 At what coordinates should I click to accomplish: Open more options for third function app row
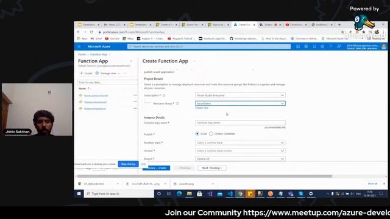click(x=135, y=108)
